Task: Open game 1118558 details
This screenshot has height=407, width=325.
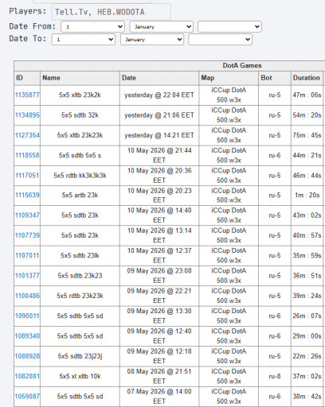Action: (x=27, y=155)
